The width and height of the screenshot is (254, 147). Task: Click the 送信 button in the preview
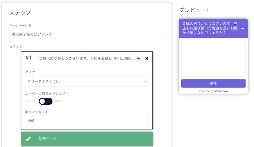(213, 83)
